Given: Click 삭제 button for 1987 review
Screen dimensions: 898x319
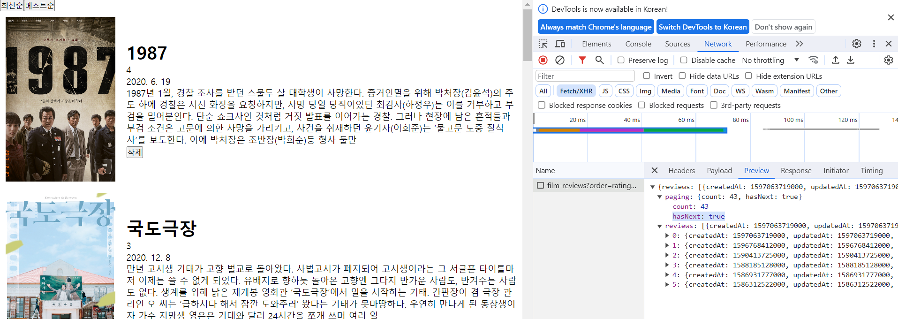Looking at the screenshot, I should point(135,152).
